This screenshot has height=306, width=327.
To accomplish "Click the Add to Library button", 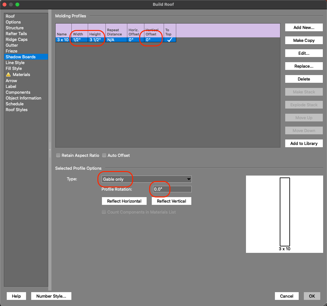I will [x=304, y=143].
